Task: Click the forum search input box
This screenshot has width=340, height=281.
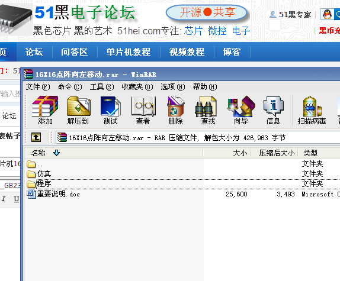Action: (x=10, y=93)
